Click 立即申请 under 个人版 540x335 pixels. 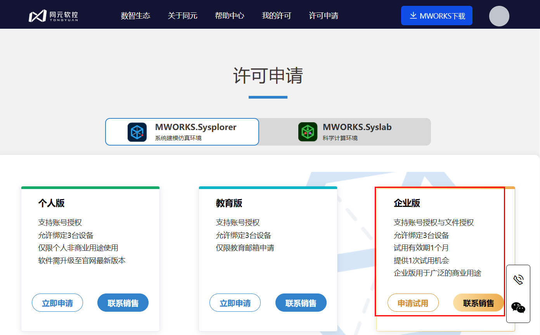tap(57, 303)
